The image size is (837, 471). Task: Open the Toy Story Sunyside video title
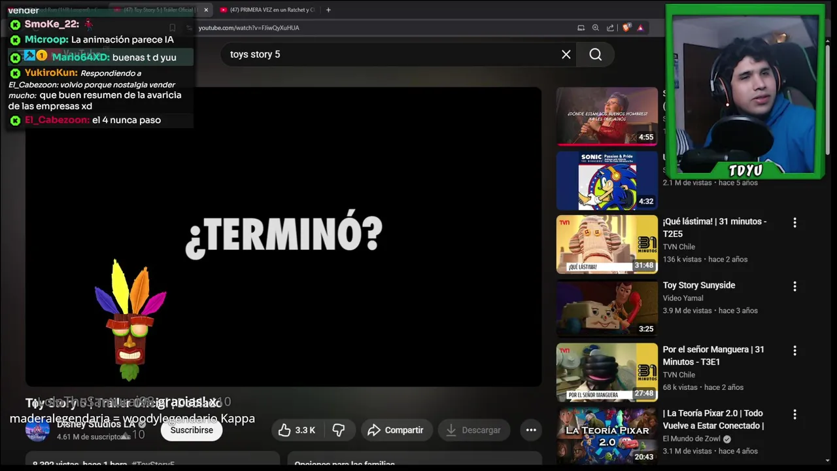699,285
